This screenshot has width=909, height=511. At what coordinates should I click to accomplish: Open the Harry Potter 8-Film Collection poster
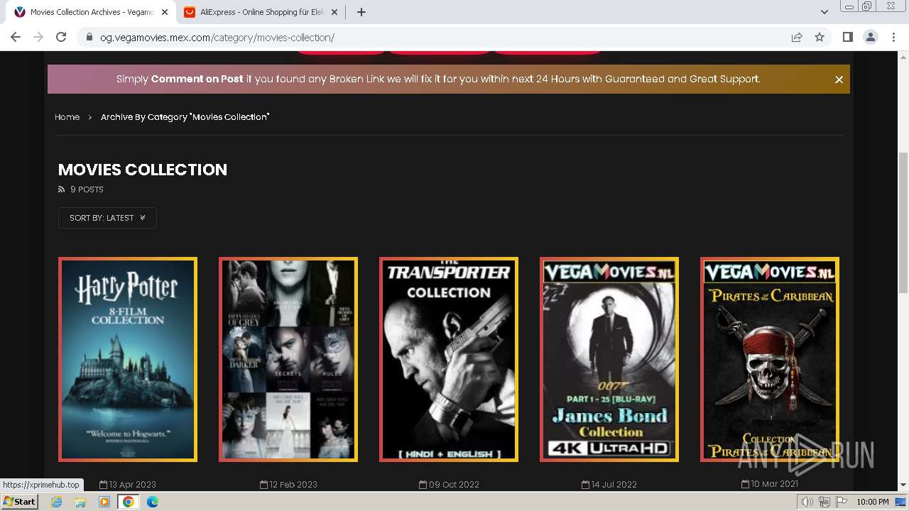tap(128, 360)
